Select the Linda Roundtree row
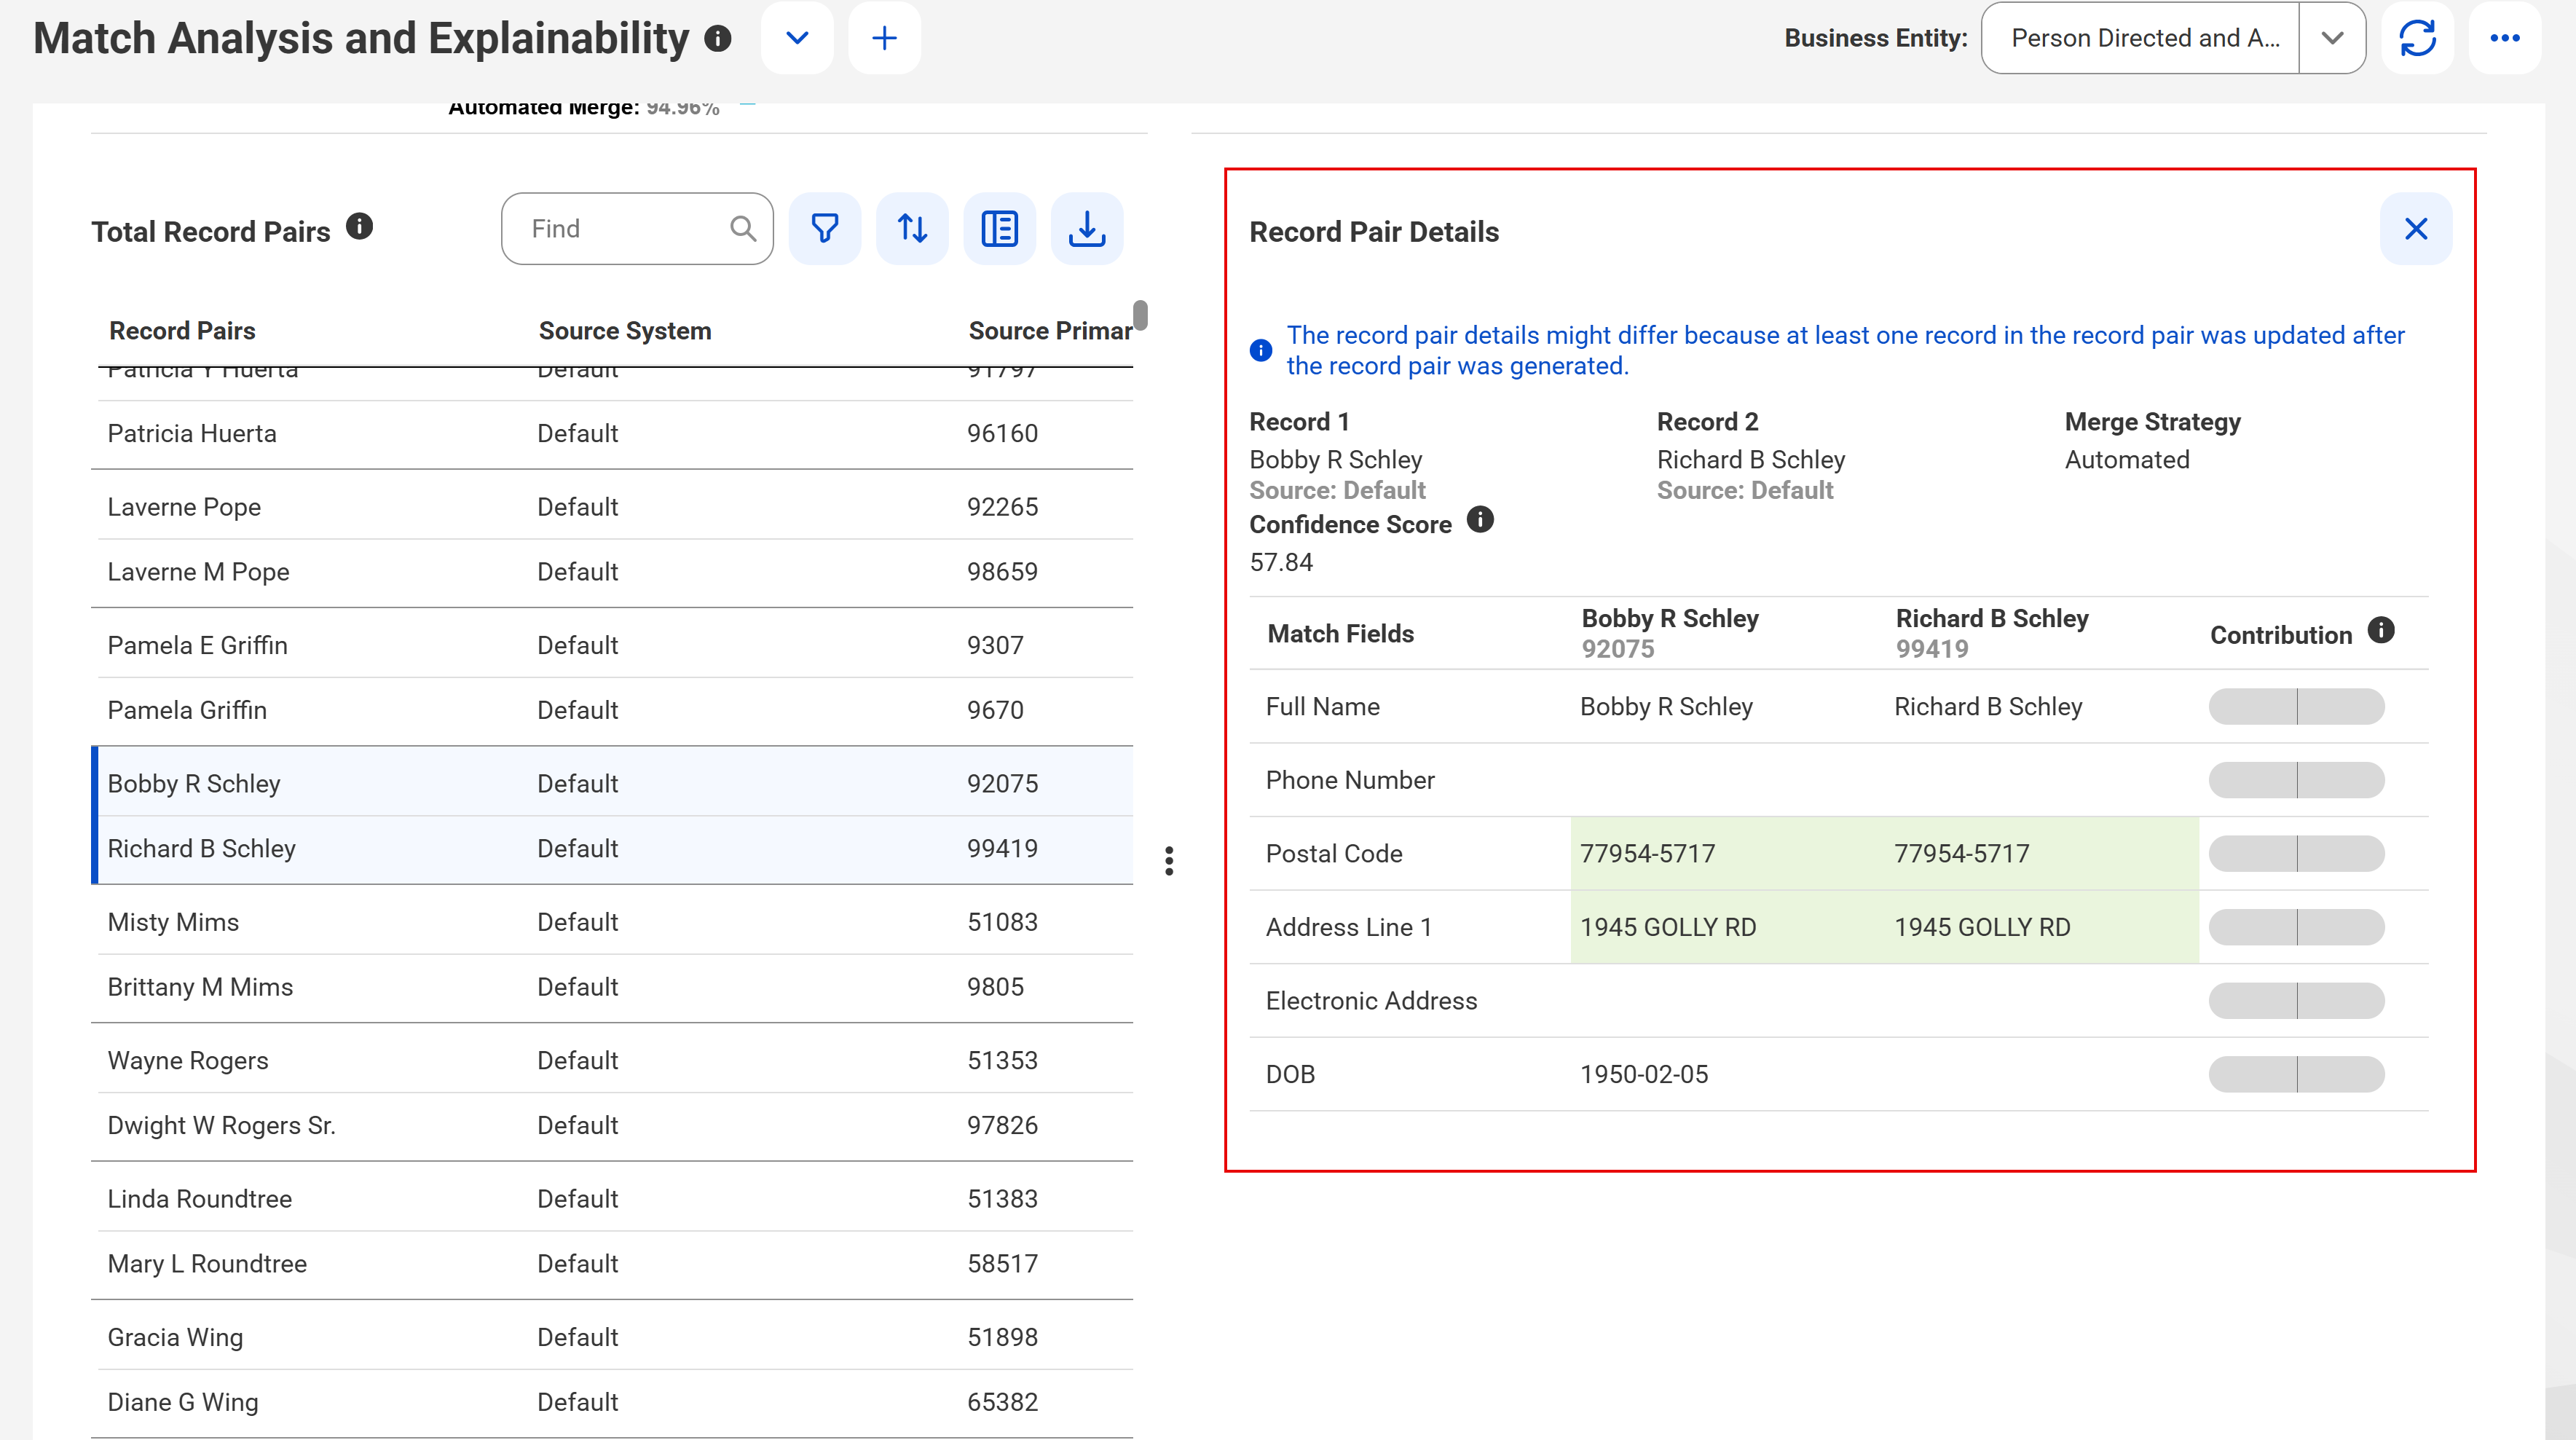This screenshot has width=2576, height=1440. (x=615, y=1199)
